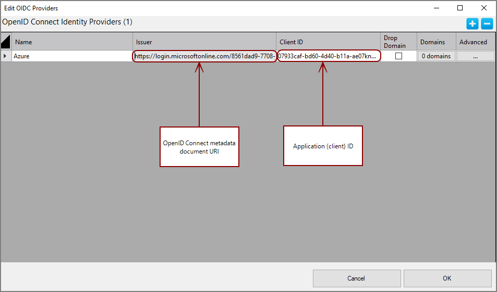Add a new OIDC provider with plus icon
This screenshot has width=497, height=292.
tap(472, 24)
